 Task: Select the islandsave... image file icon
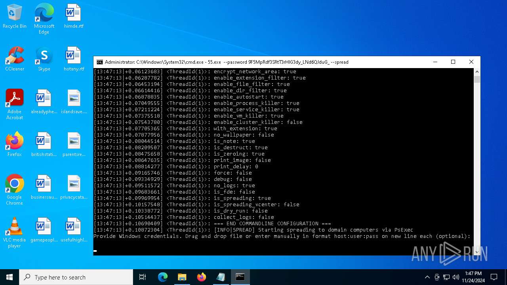point(74,102)
